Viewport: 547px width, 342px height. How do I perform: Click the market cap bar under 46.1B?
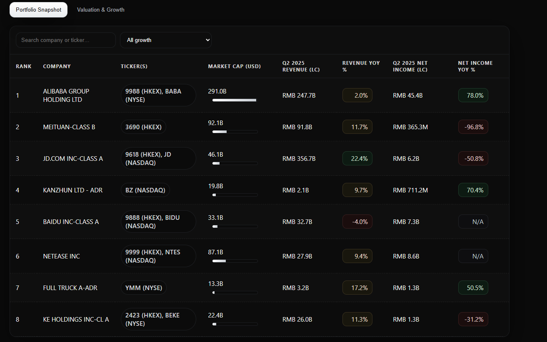pyautogui.click(x=235, y=163)
